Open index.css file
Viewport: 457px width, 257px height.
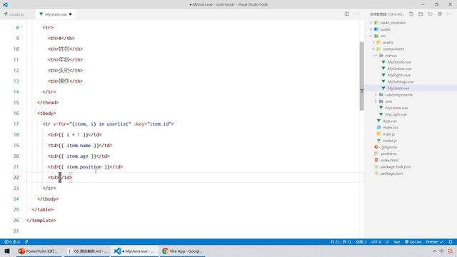(391, 128)
